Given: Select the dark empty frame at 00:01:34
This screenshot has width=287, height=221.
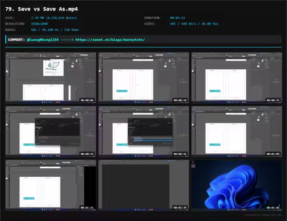Looking at the screenshot, I should [143, 185].
